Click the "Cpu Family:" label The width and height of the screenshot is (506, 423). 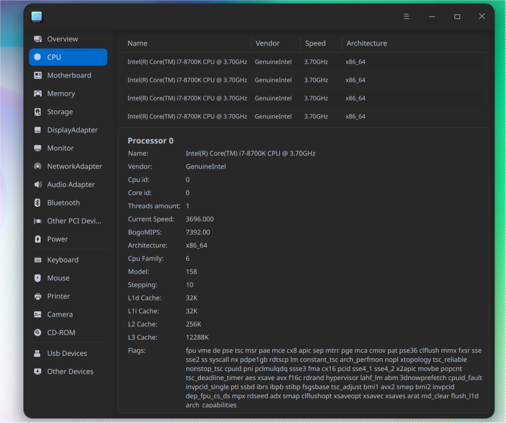(x=146, y=259)
